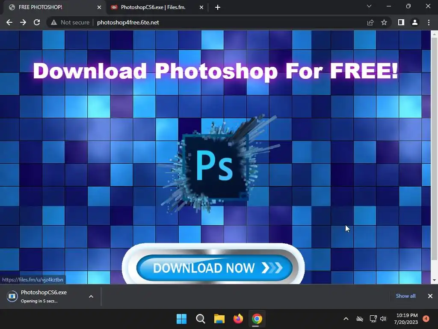Open the Not secure site warning
This screenshot has height=329, width=438.
[70, 22]
